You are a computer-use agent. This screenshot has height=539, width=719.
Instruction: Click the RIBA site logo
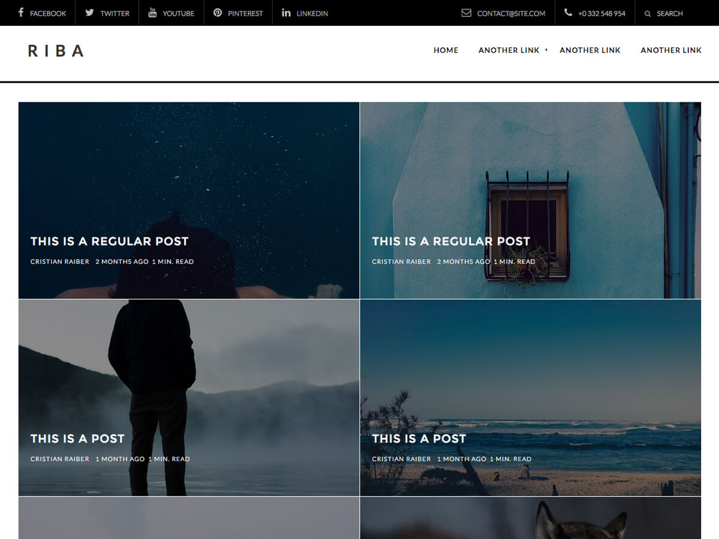[56, 51]
